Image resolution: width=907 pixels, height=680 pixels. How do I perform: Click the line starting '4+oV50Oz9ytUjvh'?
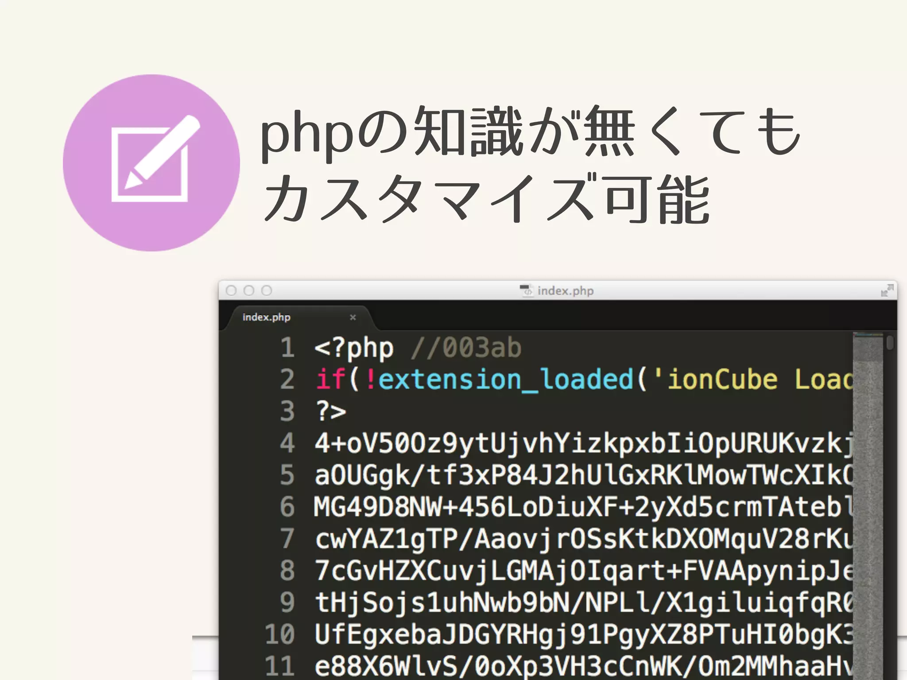click(583, 444)
